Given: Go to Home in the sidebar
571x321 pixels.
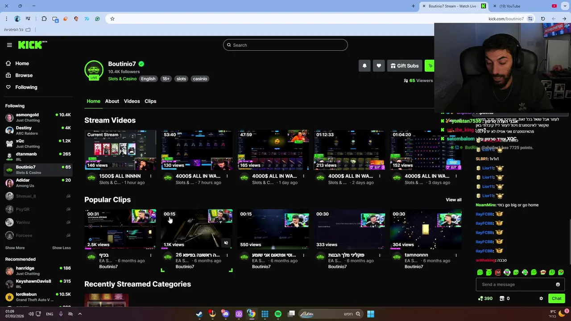Looking at the screenshot, I should point(22,63).
